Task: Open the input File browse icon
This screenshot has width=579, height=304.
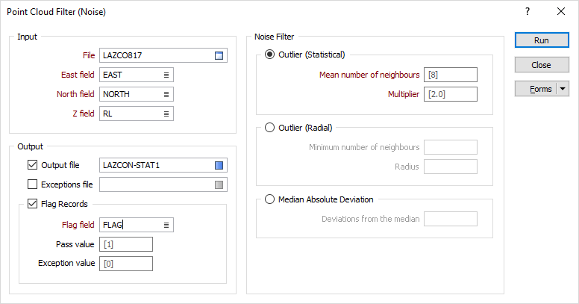Action: [219, 55]
